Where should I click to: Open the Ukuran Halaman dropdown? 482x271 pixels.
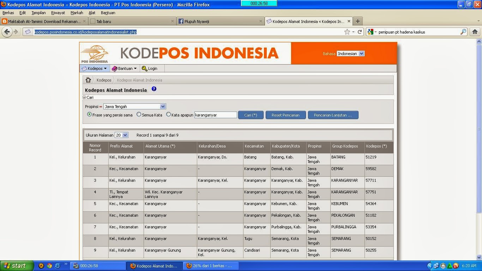click(121, 135)
